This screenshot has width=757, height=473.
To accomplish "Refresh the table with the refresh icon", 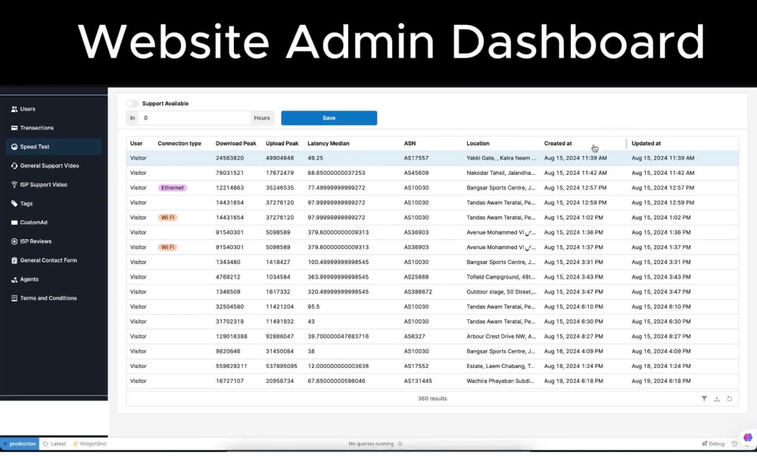I will click(729, 398).
